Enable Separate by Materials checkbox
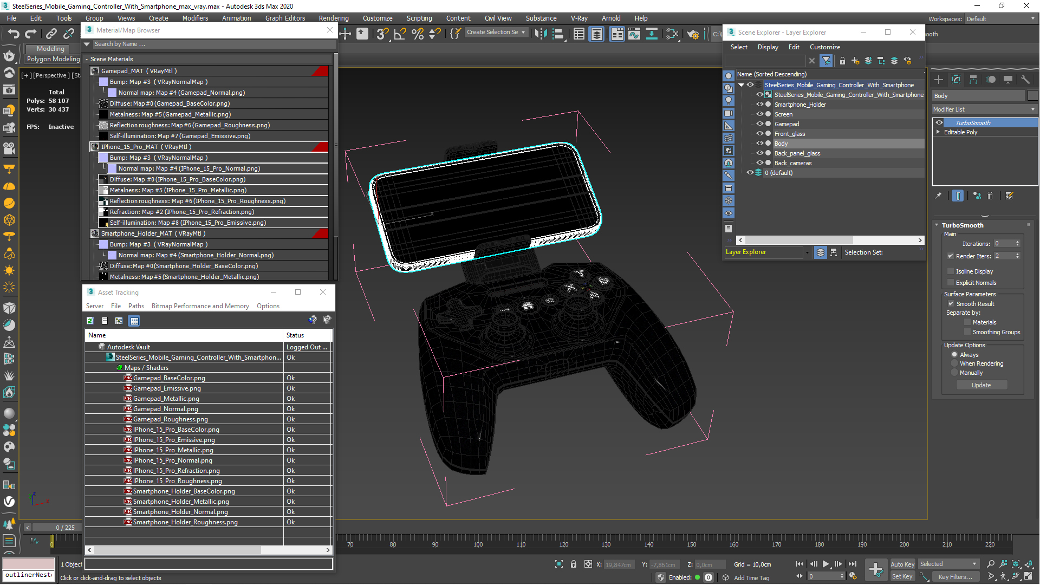This screenshot has width=1040, height=585. [x=967, y=322]
